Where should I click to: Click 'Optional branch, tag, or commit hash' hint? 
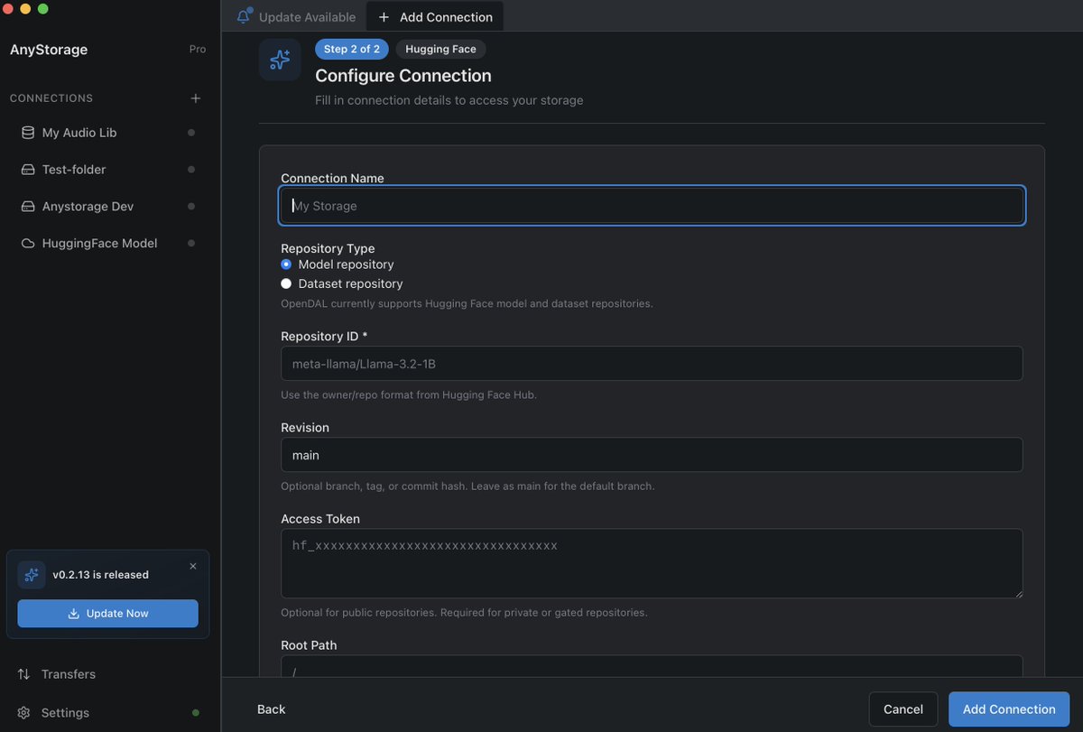467,486
